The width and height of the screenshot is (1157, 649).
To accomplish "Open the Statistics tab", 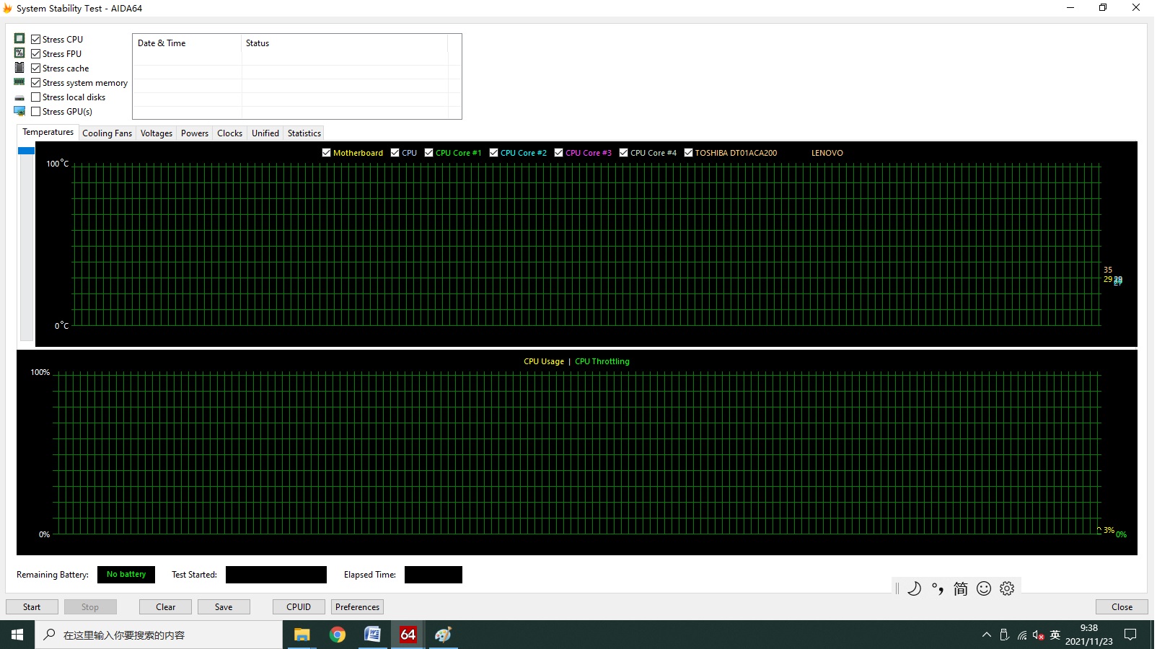I will click(304, 133).
